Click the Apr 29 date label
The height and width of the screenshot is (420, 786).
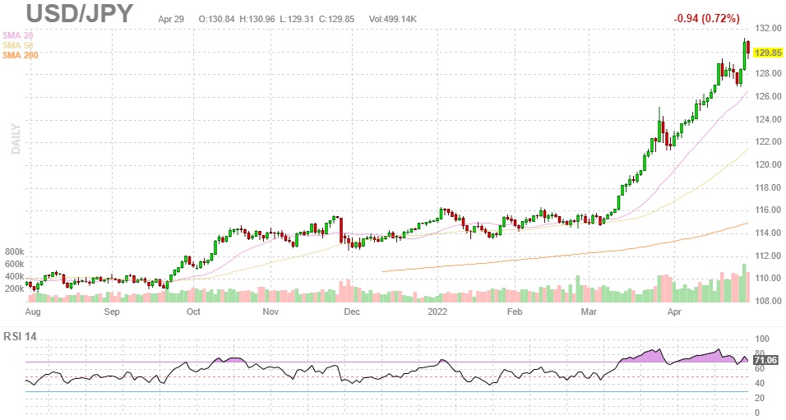point(171,19)
